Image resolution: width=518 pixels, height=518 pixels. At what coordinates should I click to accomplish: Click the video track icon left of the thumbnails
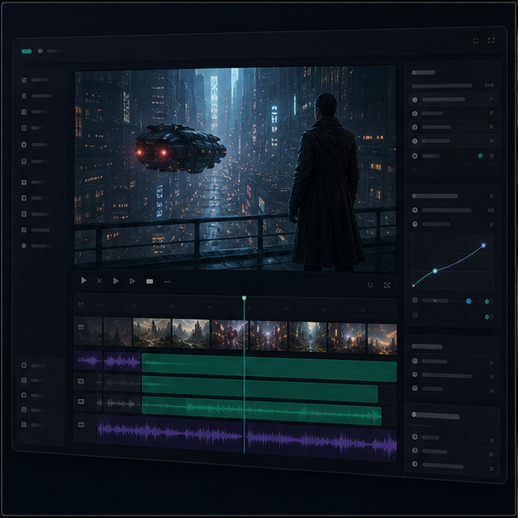tap(81, 327)
